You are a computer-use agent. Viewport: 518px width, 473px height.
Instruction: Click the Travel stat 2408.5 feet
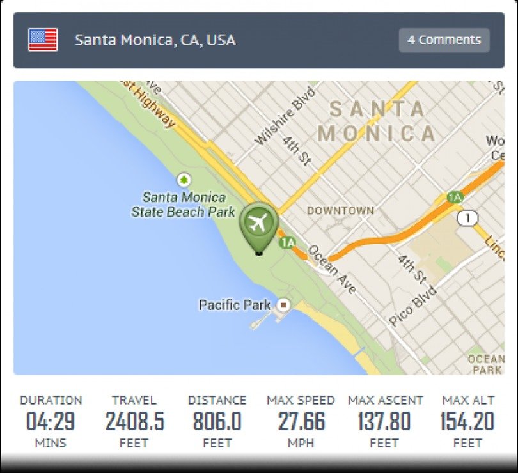click(134, 421)
